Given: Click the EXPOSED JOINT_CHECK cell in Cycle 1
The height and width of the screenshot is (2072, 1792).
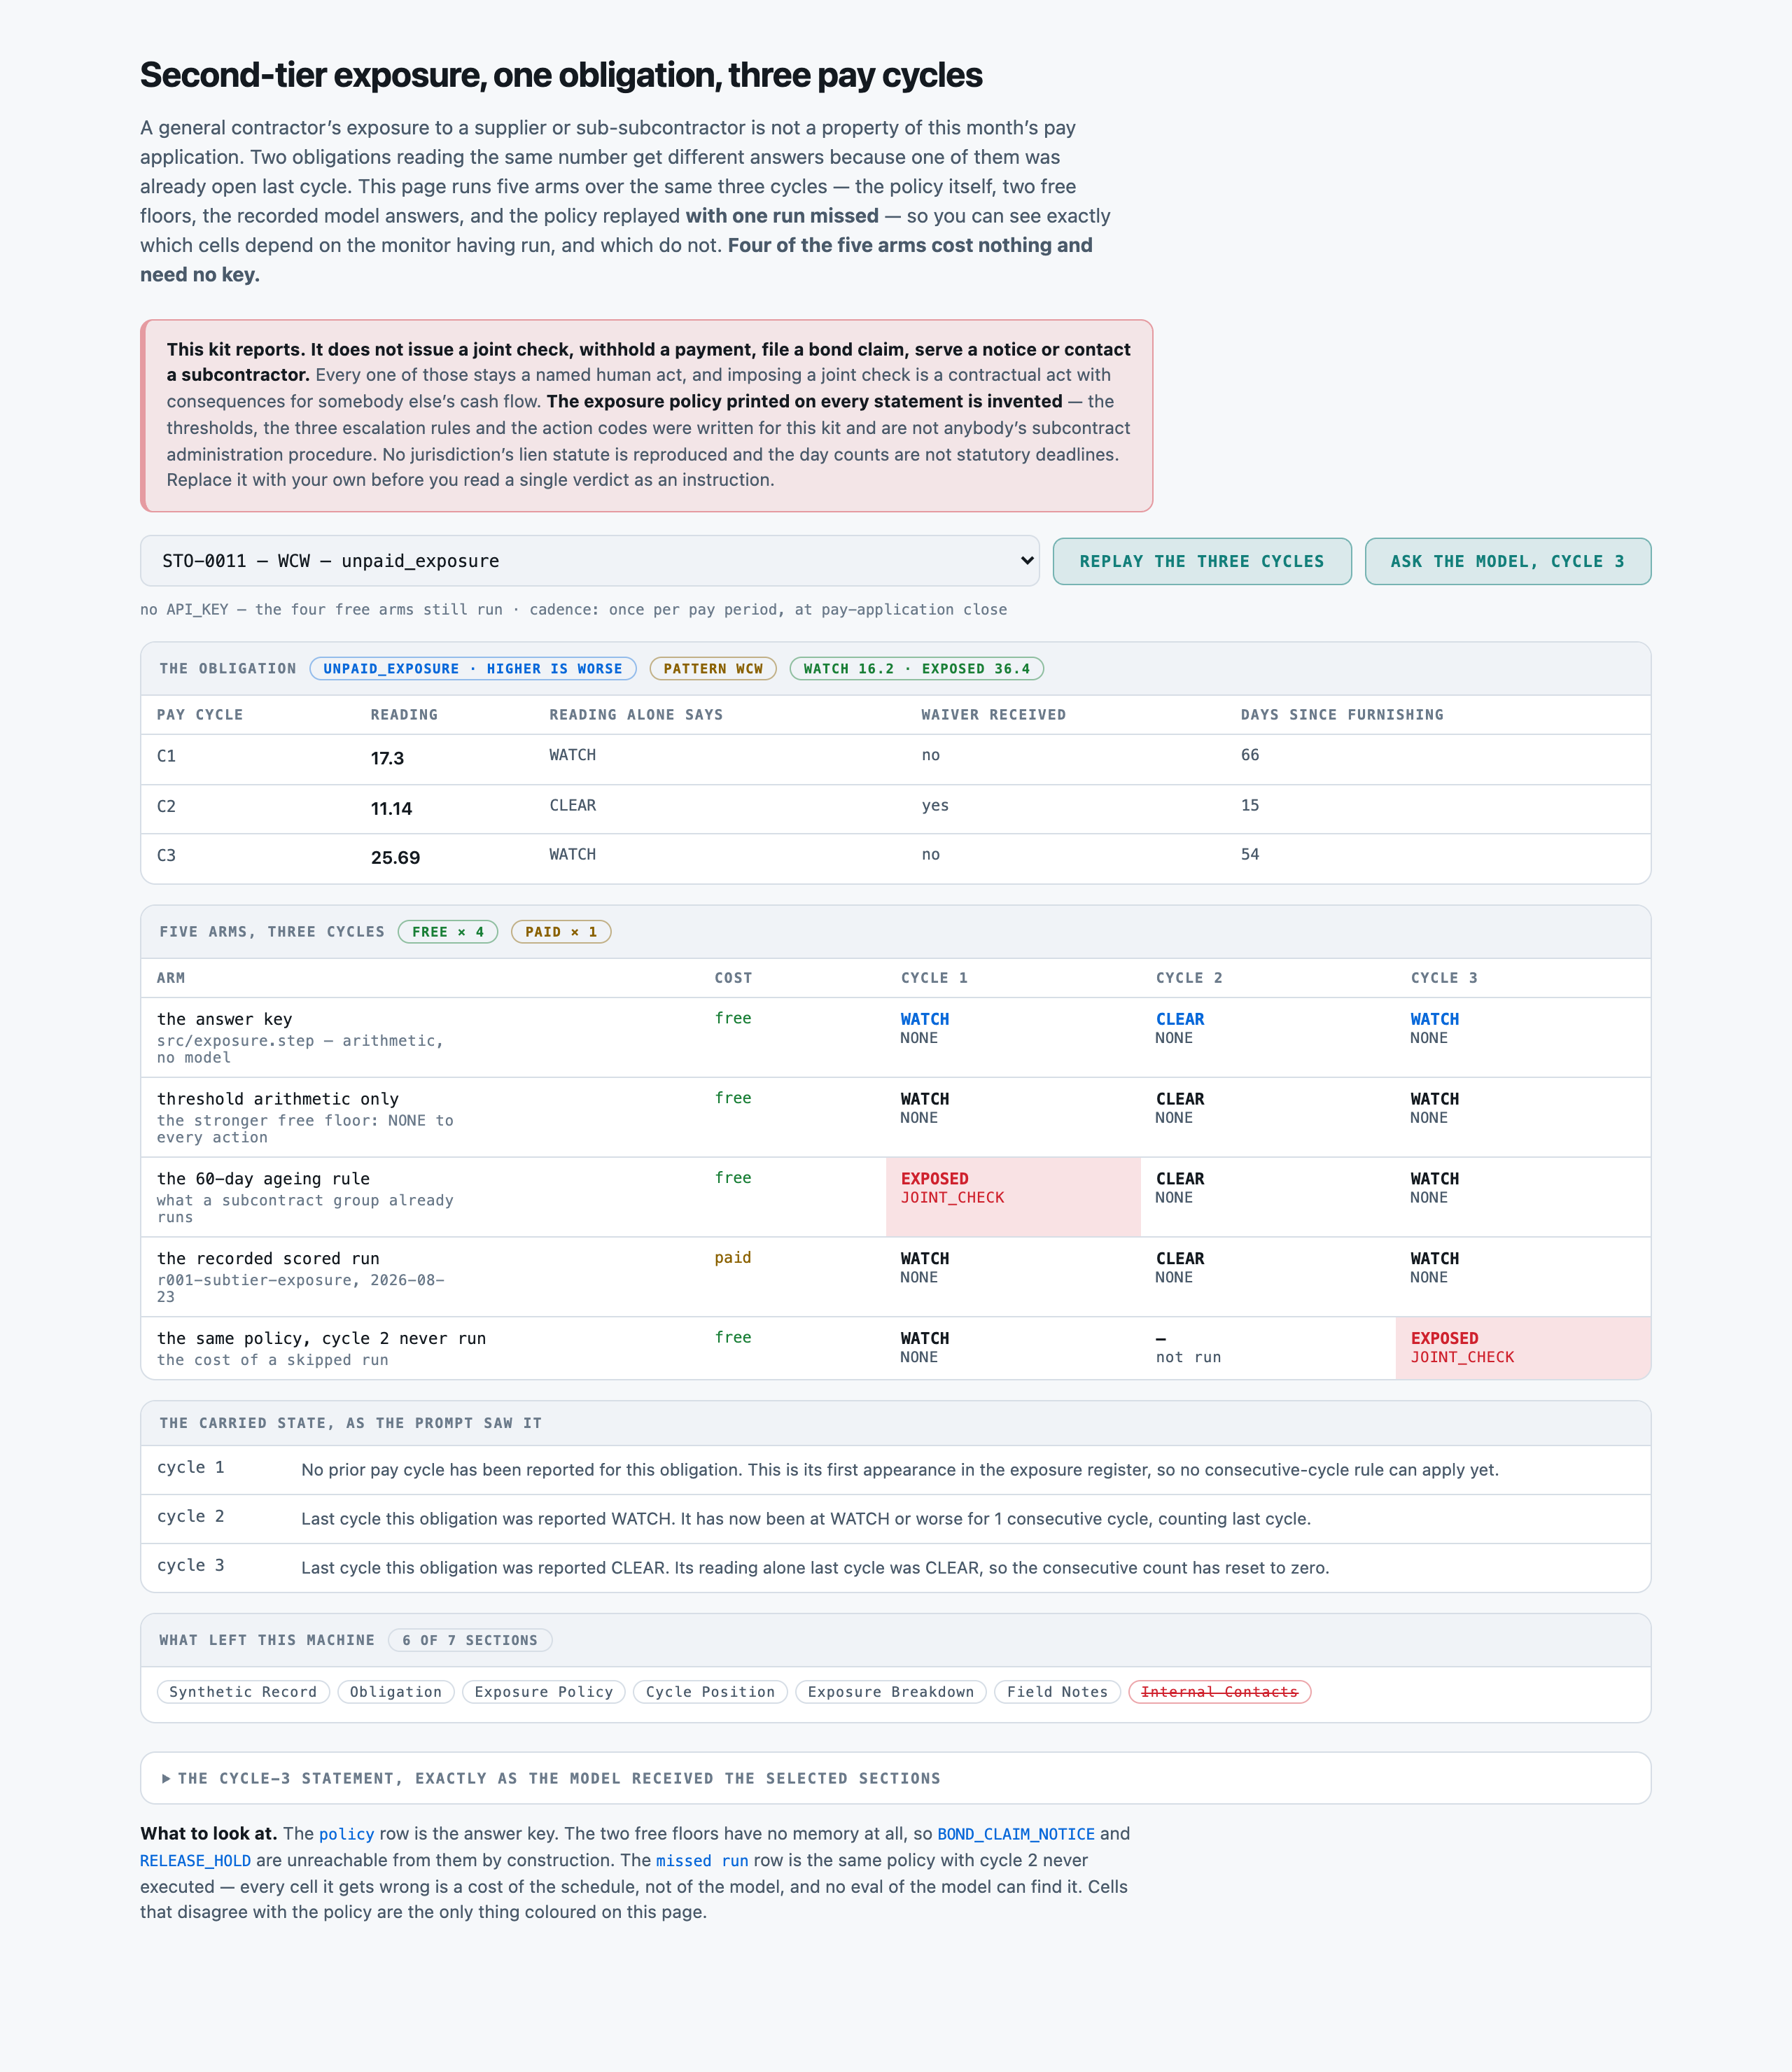Looking at the screenshot, I should pyautogui.click(x=1013, y=1197).
